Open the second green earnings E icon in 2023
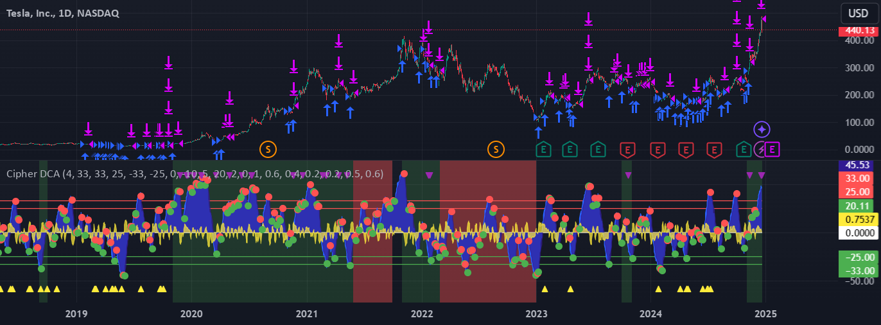The image size is (881, 325). [570, 150]
